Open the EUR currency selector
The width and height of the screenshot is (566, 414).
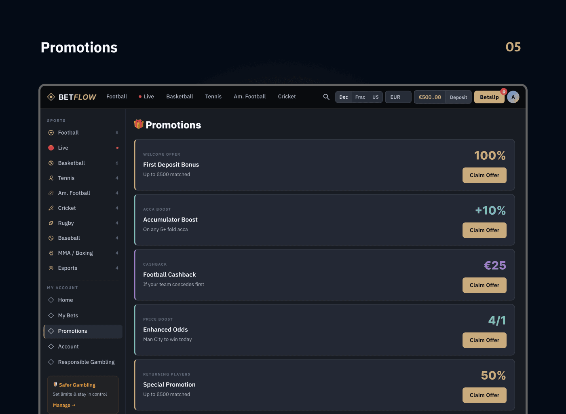coord(398,97)
